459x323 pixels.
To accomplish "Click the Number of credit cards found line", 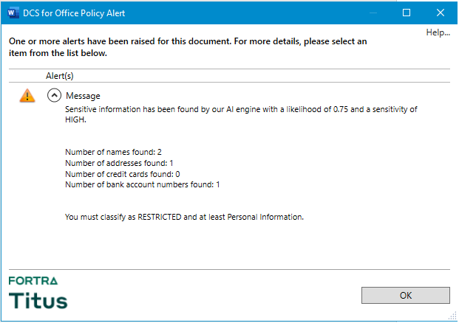I will pyautogui.click(x=123, y=174).
